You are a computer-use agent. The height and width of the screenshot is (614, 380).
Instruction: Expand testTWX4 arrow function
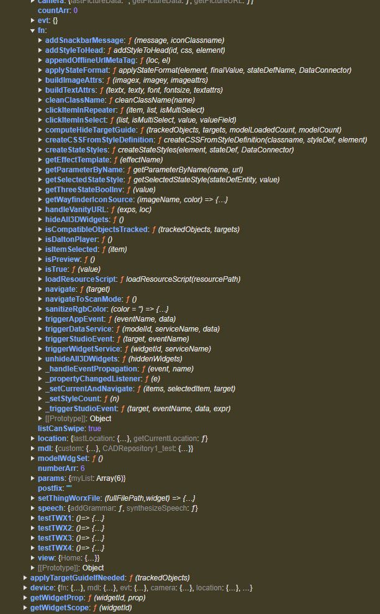point(33,548)
